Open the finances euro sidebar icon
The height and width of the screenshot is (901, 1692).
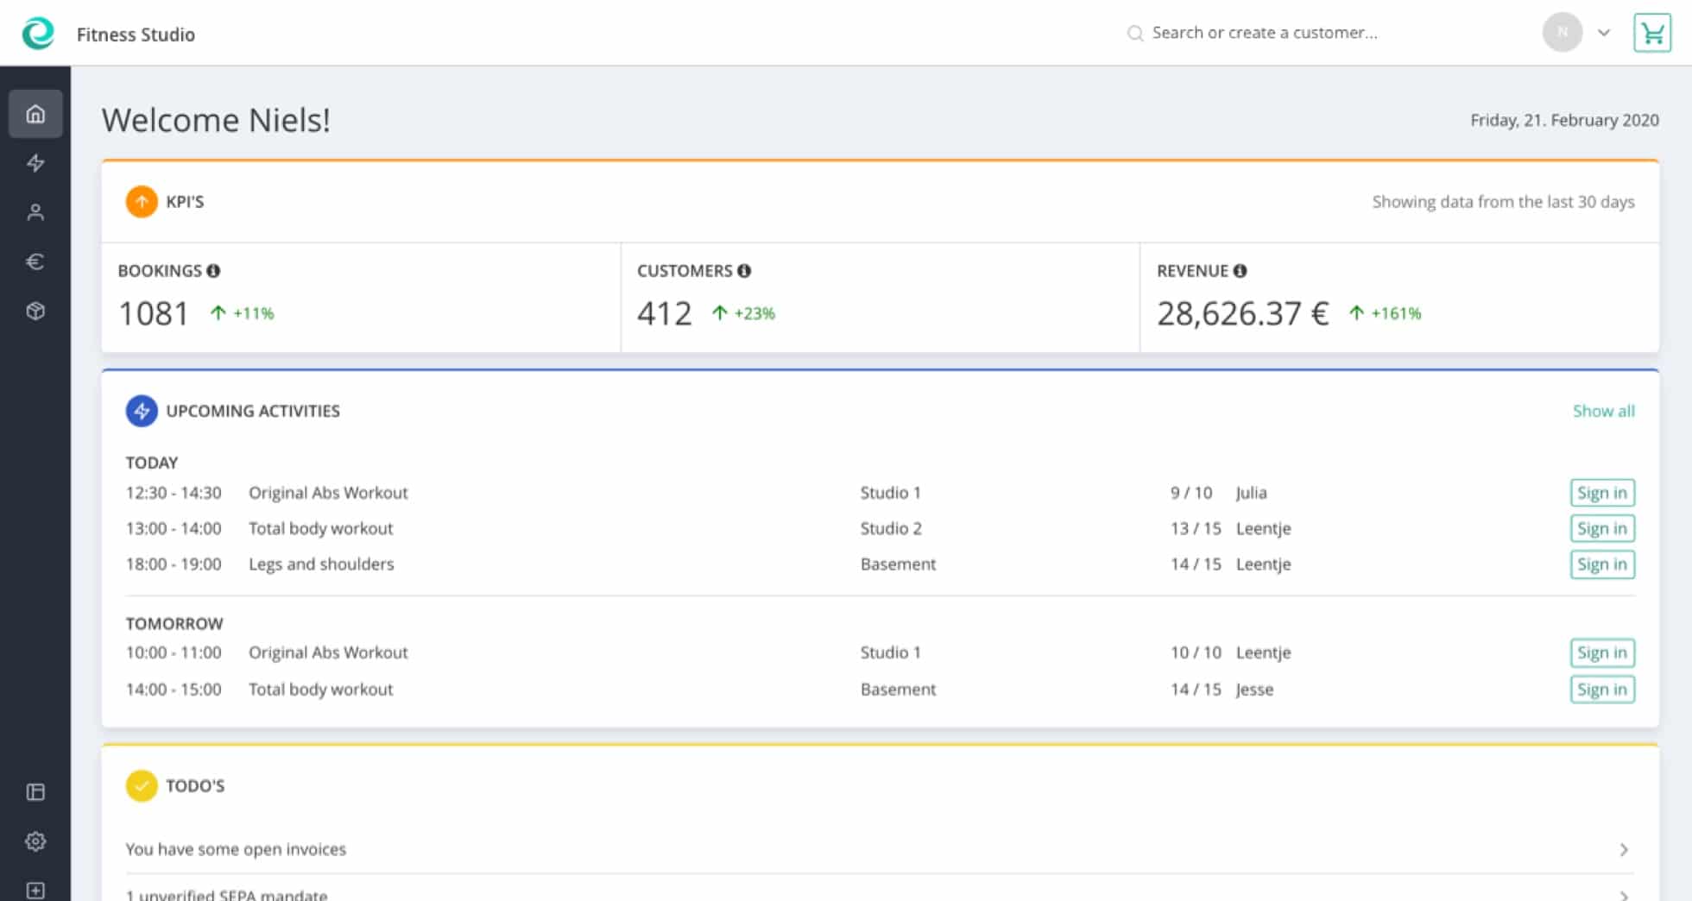click(x=35, y=261)
